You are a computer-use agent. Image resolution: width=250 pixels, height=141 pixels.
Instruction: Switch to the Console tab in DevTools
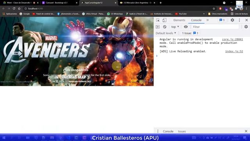click(196, 20)
